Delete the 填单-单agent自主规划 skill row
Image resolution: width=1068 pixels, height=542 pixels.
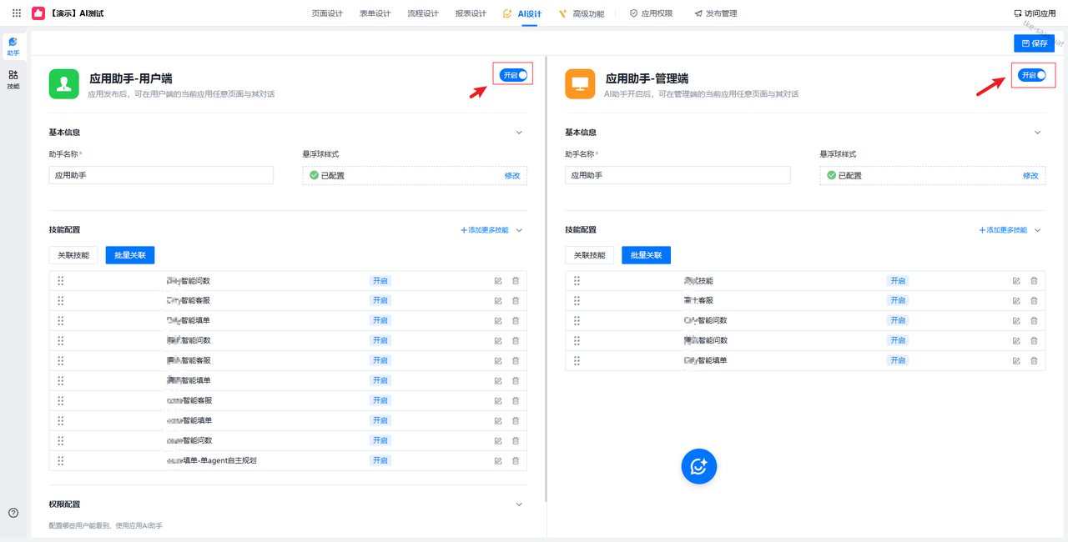516,460
